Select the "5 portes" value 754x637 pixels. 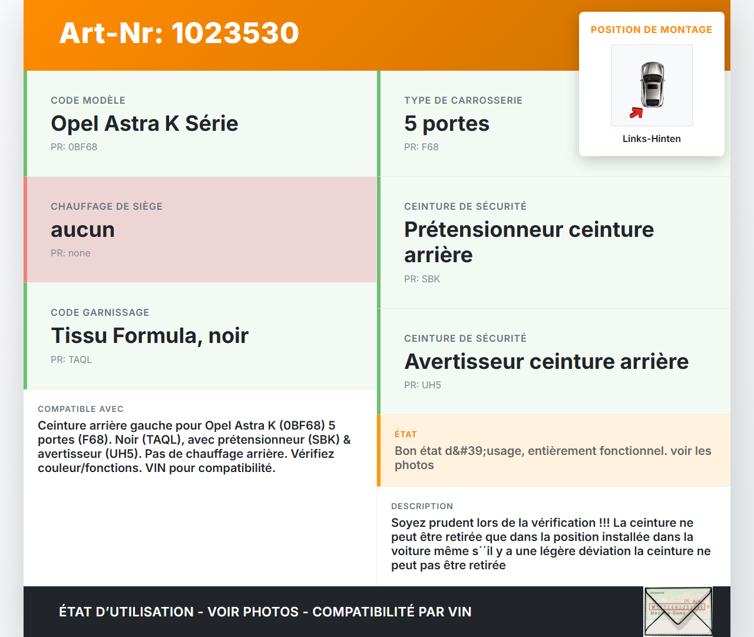coord(447,123)
